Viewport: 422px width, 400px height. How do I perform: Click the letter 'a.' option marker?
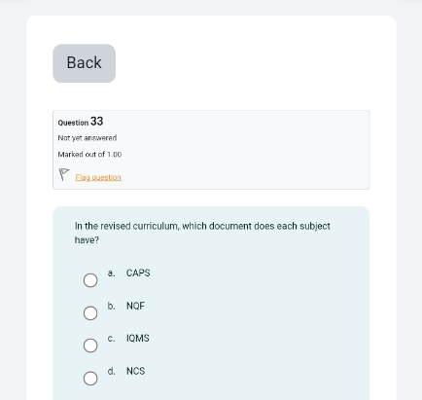[111, 273]
